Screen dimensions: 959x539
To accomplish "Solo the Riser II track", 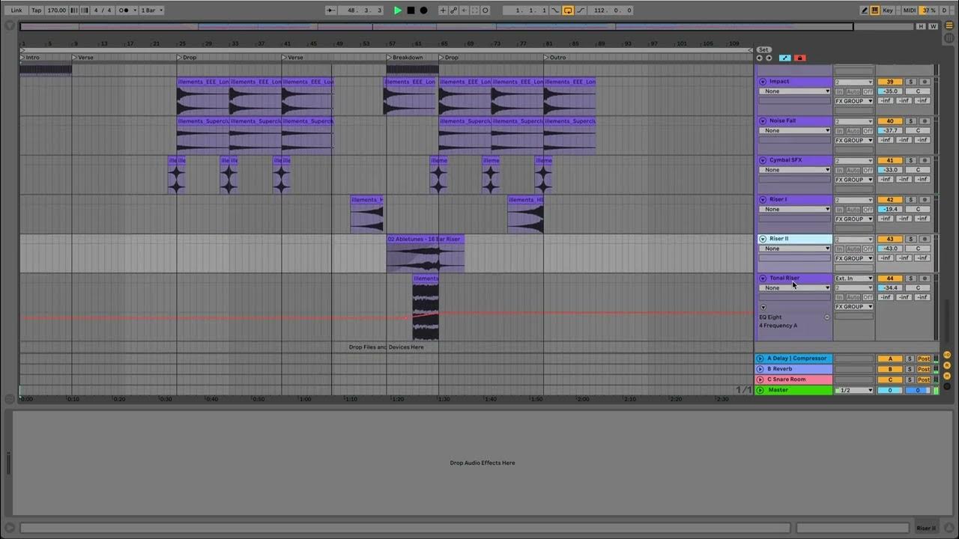I will [x=911, y=239].
